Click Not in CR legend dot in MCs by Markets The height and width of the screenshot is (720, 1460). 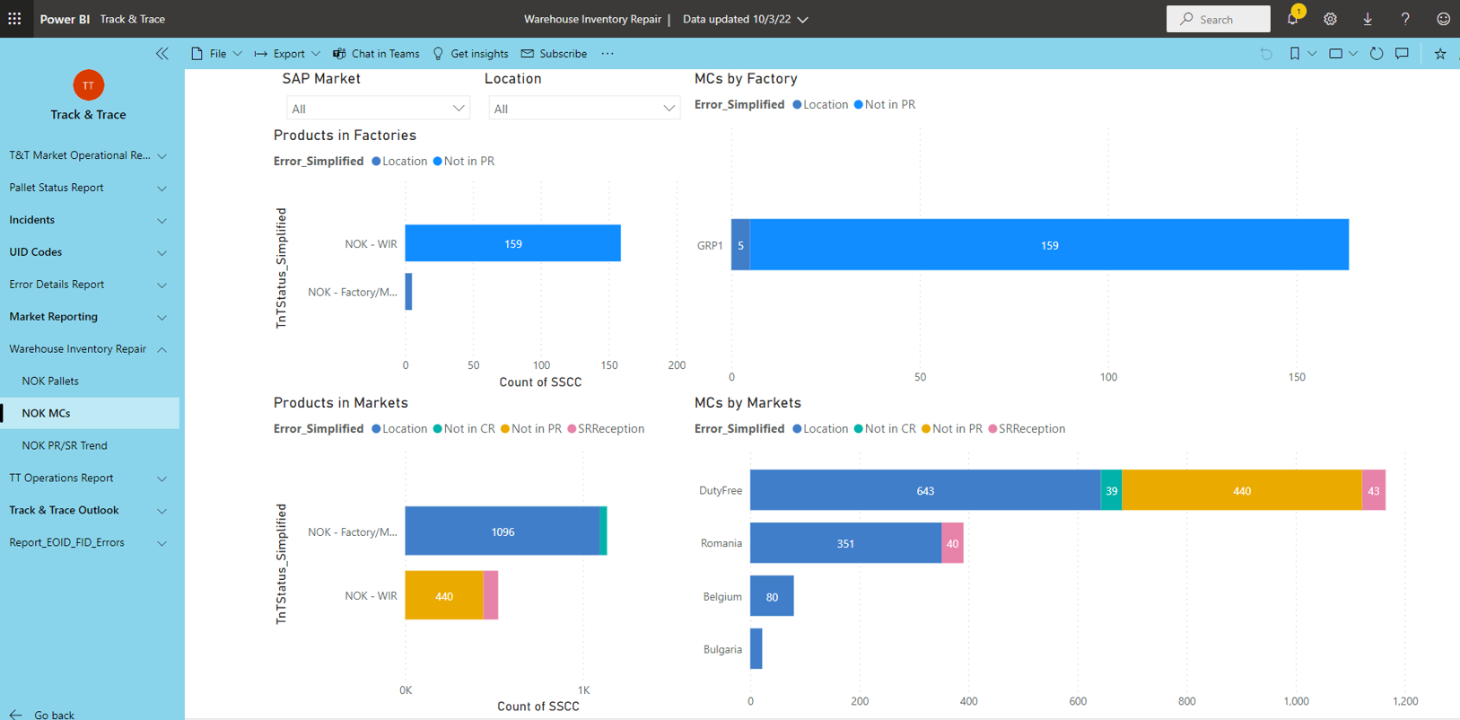point(859,429)
